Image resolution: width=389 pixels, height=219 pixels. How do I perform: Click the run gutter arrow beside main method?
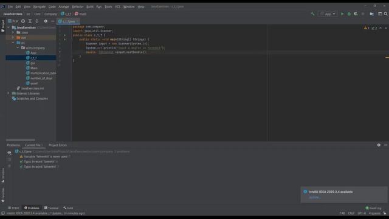[x=65, y=39]
